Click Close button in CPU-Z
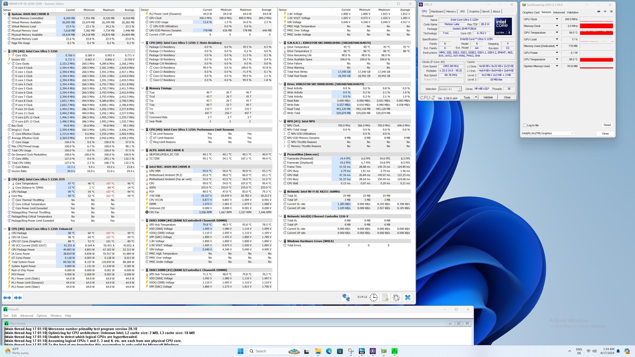Viewport: 635px width, 357px height. click(x=507, y=98)
